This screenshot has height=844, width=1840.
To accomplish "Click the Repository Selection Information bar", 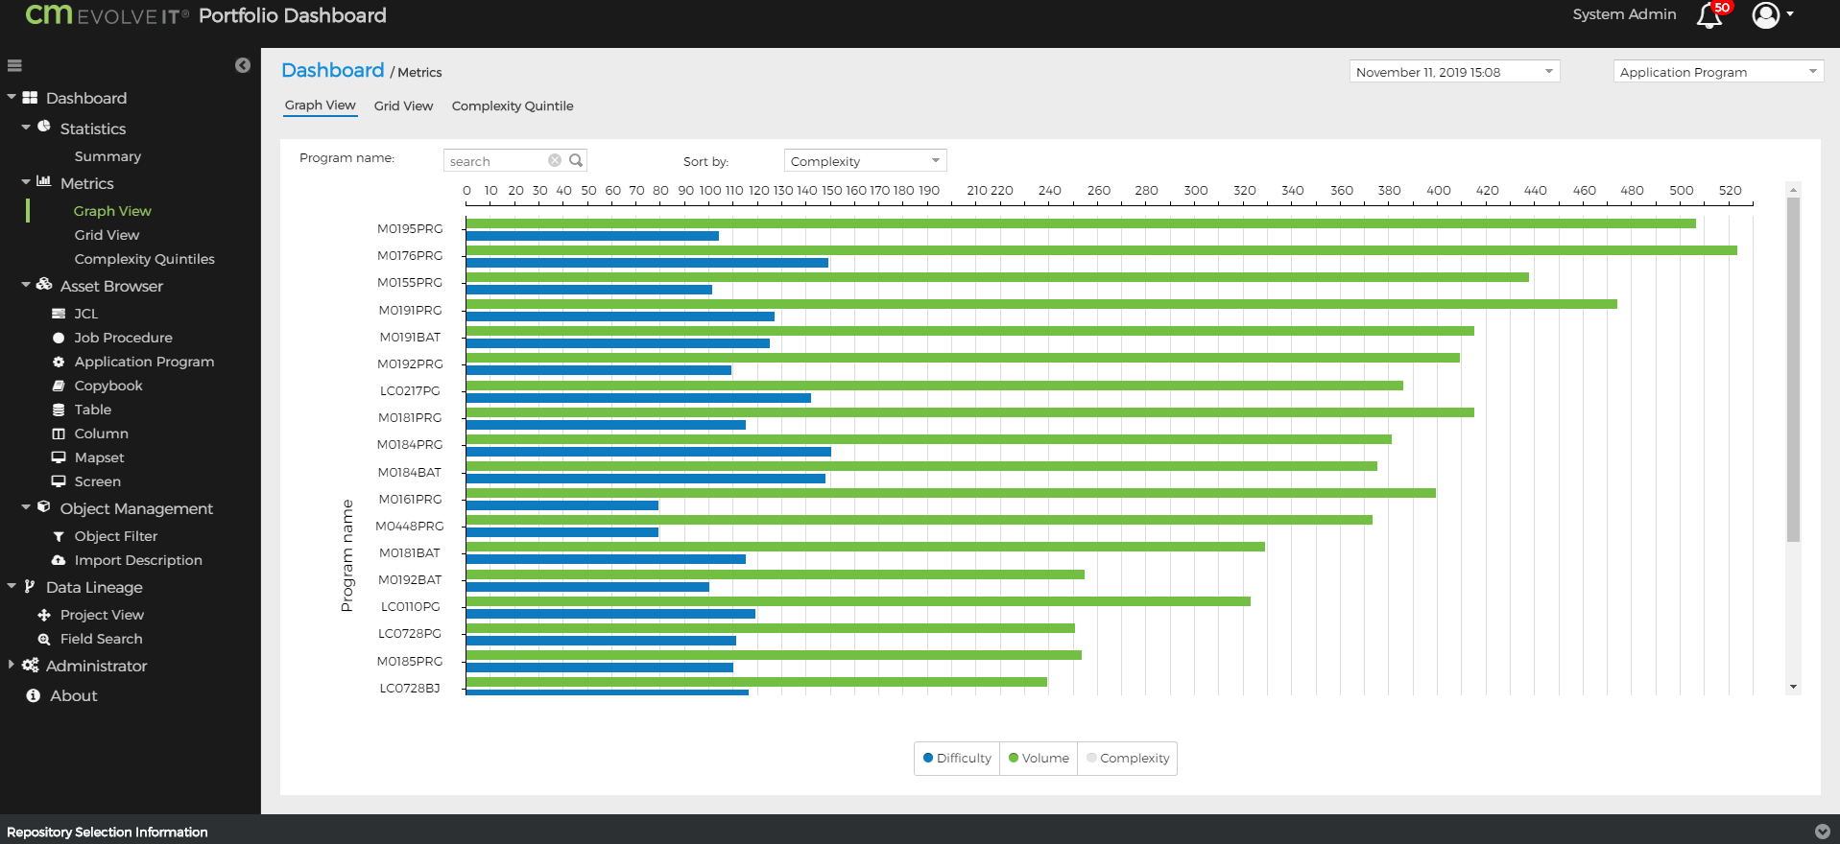I will click(x=920, y=832).
